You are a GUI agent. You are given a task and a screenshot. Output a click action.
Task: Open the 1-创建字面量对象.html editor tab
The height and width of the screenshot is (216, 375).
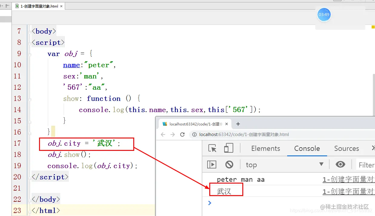38,6
